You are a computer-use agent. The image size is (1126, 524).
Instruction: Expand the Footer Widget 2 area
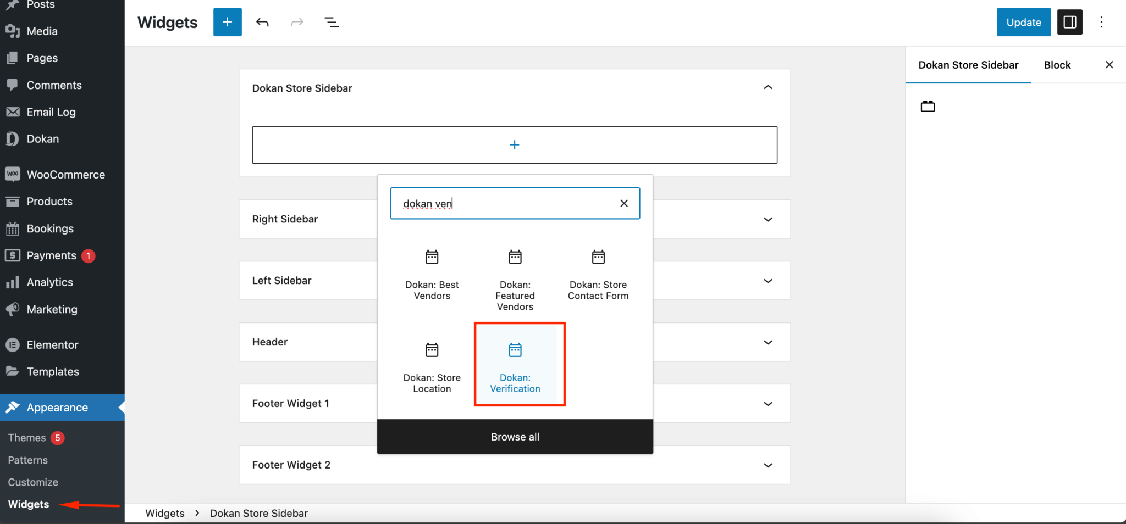(x=768, y=465)
